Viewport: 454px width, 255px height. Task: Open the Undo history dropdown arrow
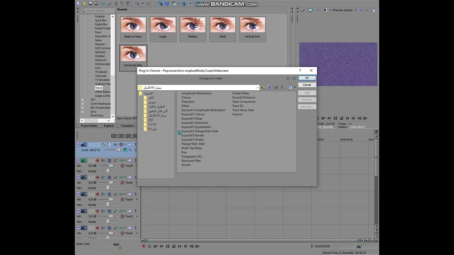143,4
